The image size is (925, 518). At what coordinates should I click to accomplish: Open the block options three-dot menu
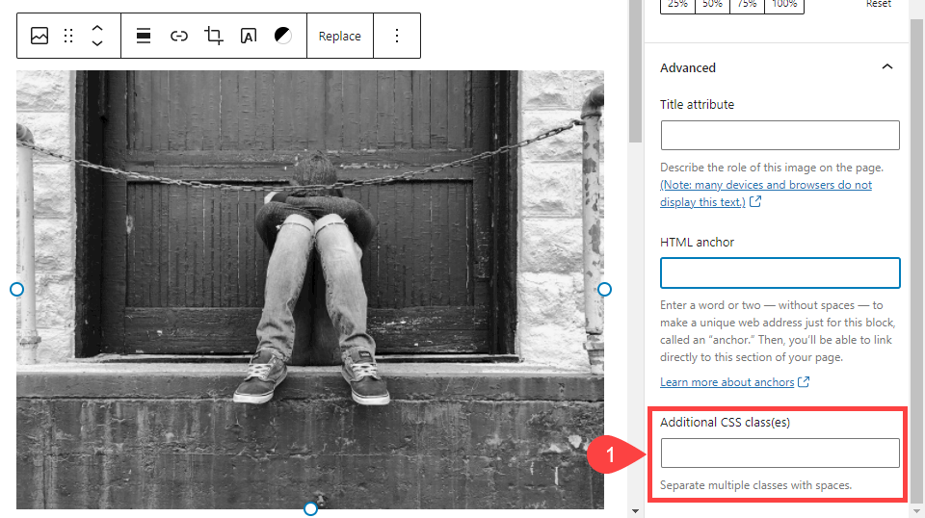[397, 36]
